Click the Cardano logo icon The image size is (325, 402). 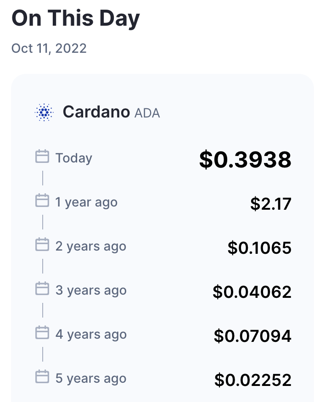pyautogui.click(x=44, y=112)
